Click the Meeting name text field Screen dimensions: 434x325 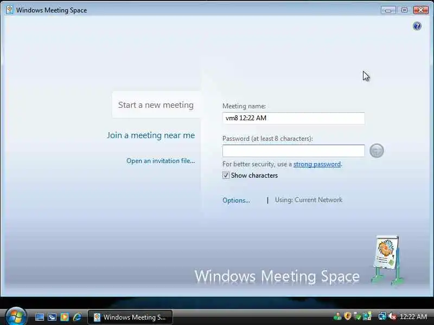pos(293,118)
